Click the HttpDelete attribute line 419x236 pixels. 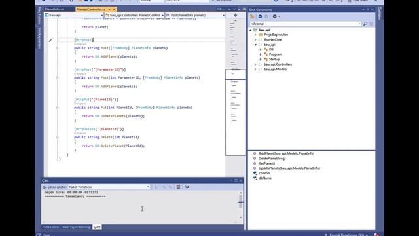(x=99, y=129)
